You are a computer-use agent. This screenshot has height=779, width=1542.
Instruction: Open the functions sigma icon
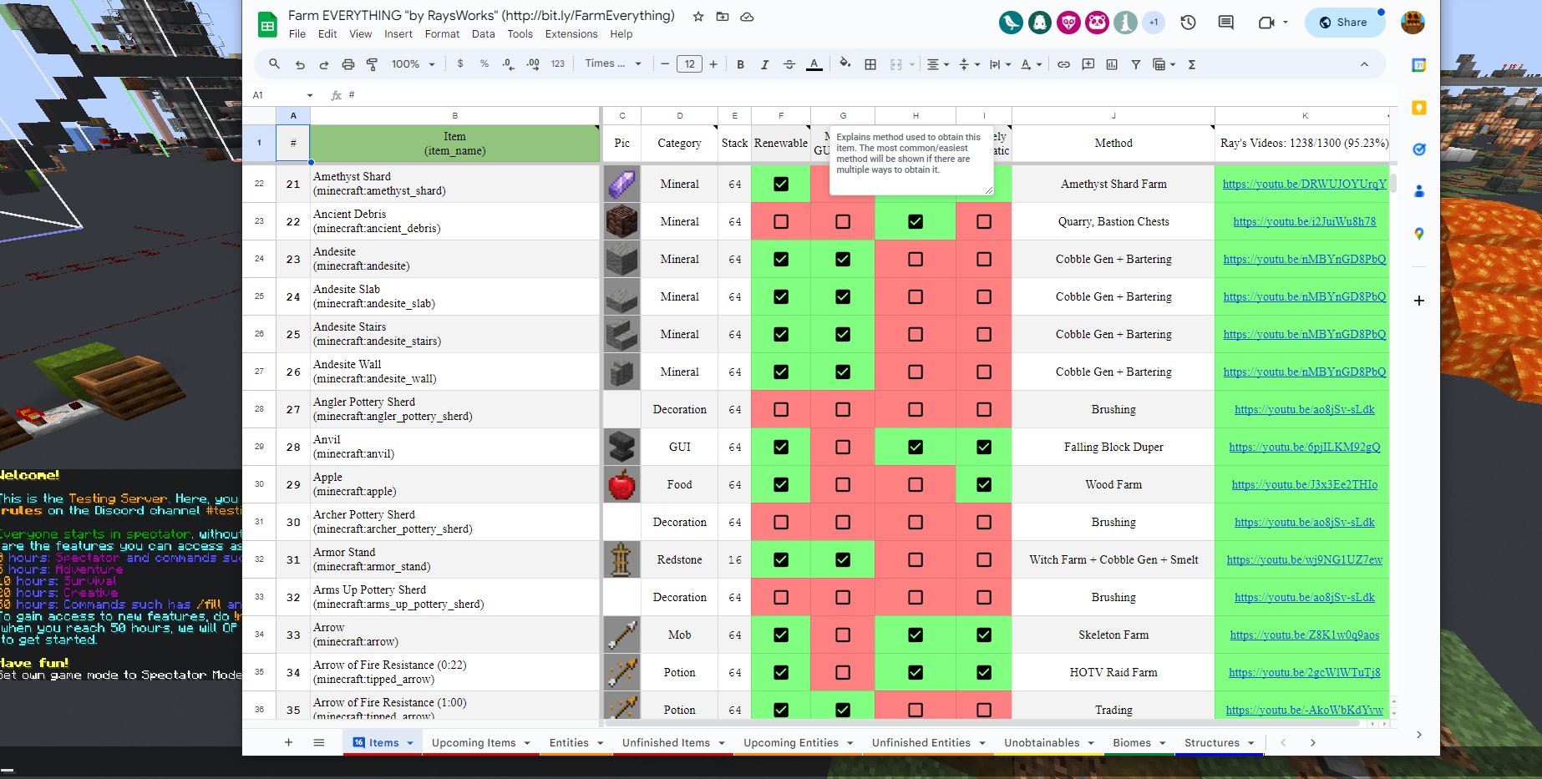[x=1192, y=64]
